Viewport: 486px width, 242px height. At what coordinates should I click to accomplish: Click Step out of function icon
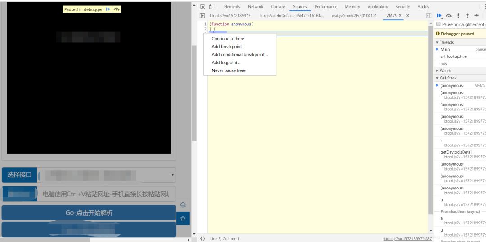pyautogui.click(x=468, y=16)
